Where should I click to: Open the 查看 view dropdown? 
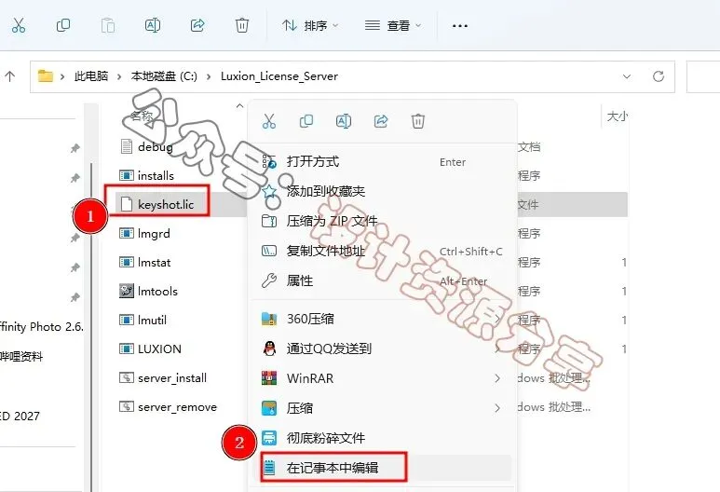(393, 26)
